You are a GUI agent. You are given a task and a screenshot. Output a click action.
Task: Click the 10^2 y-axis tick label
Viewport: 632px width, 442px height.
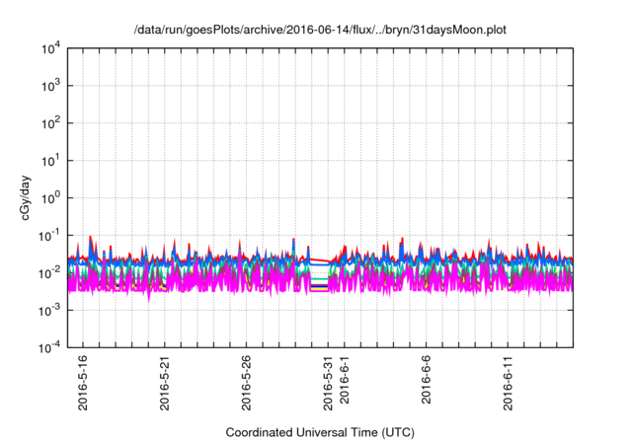click(x=52, y=123)
